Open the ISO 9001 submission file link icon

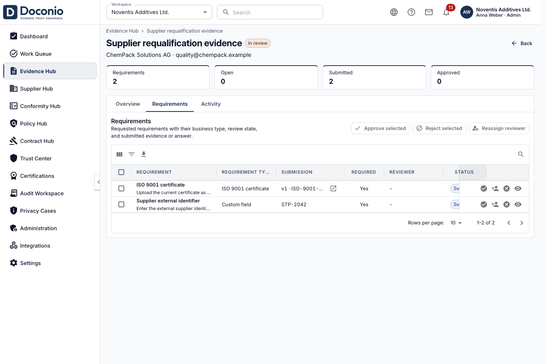pyautogui.click(x=333, y=188)
